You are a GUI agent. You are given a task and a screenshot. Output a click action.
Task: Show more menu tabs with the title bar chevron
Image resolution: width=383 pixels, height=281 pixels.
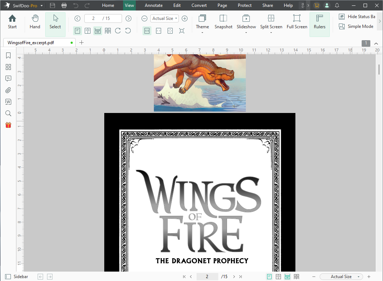[308, 5]
